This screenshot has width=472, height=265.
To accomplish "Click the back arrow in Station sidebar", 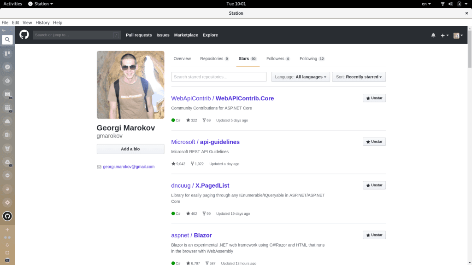I will point(4,30).
